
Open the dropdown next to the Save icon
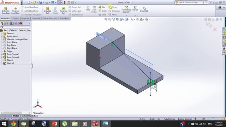click(44, 2)
